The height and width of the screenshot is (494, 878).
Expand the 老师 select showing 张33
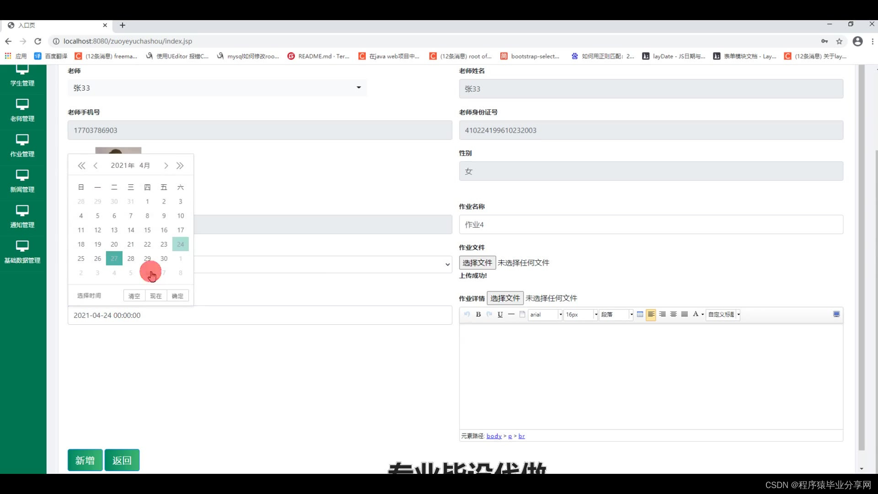tap(217, 88)
